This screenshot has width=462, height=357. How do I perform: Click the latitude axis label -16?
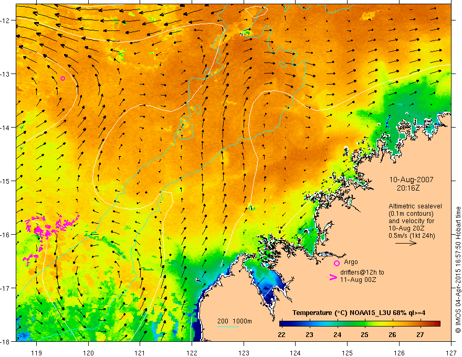pyautogui.click(x=6, y=235)
